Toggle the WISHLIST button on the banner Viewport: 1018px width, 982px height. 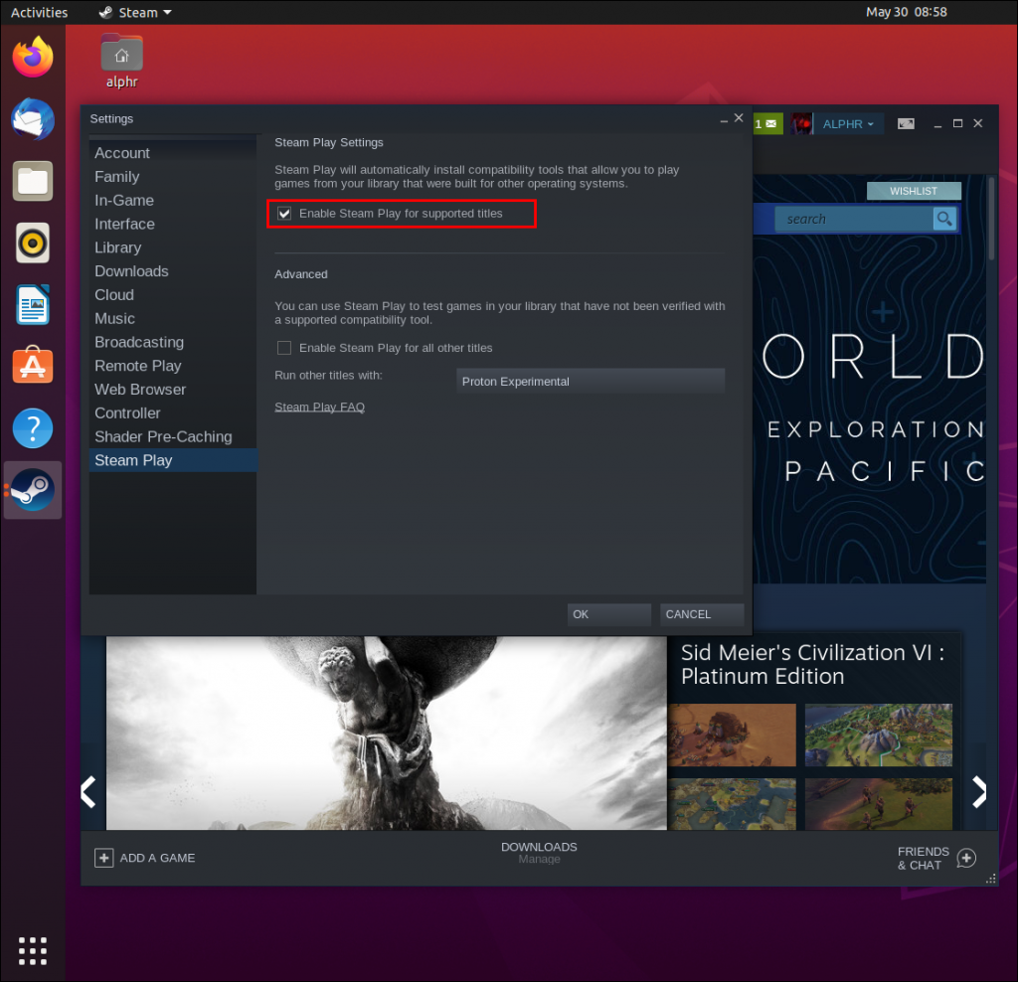coord(914,191)
